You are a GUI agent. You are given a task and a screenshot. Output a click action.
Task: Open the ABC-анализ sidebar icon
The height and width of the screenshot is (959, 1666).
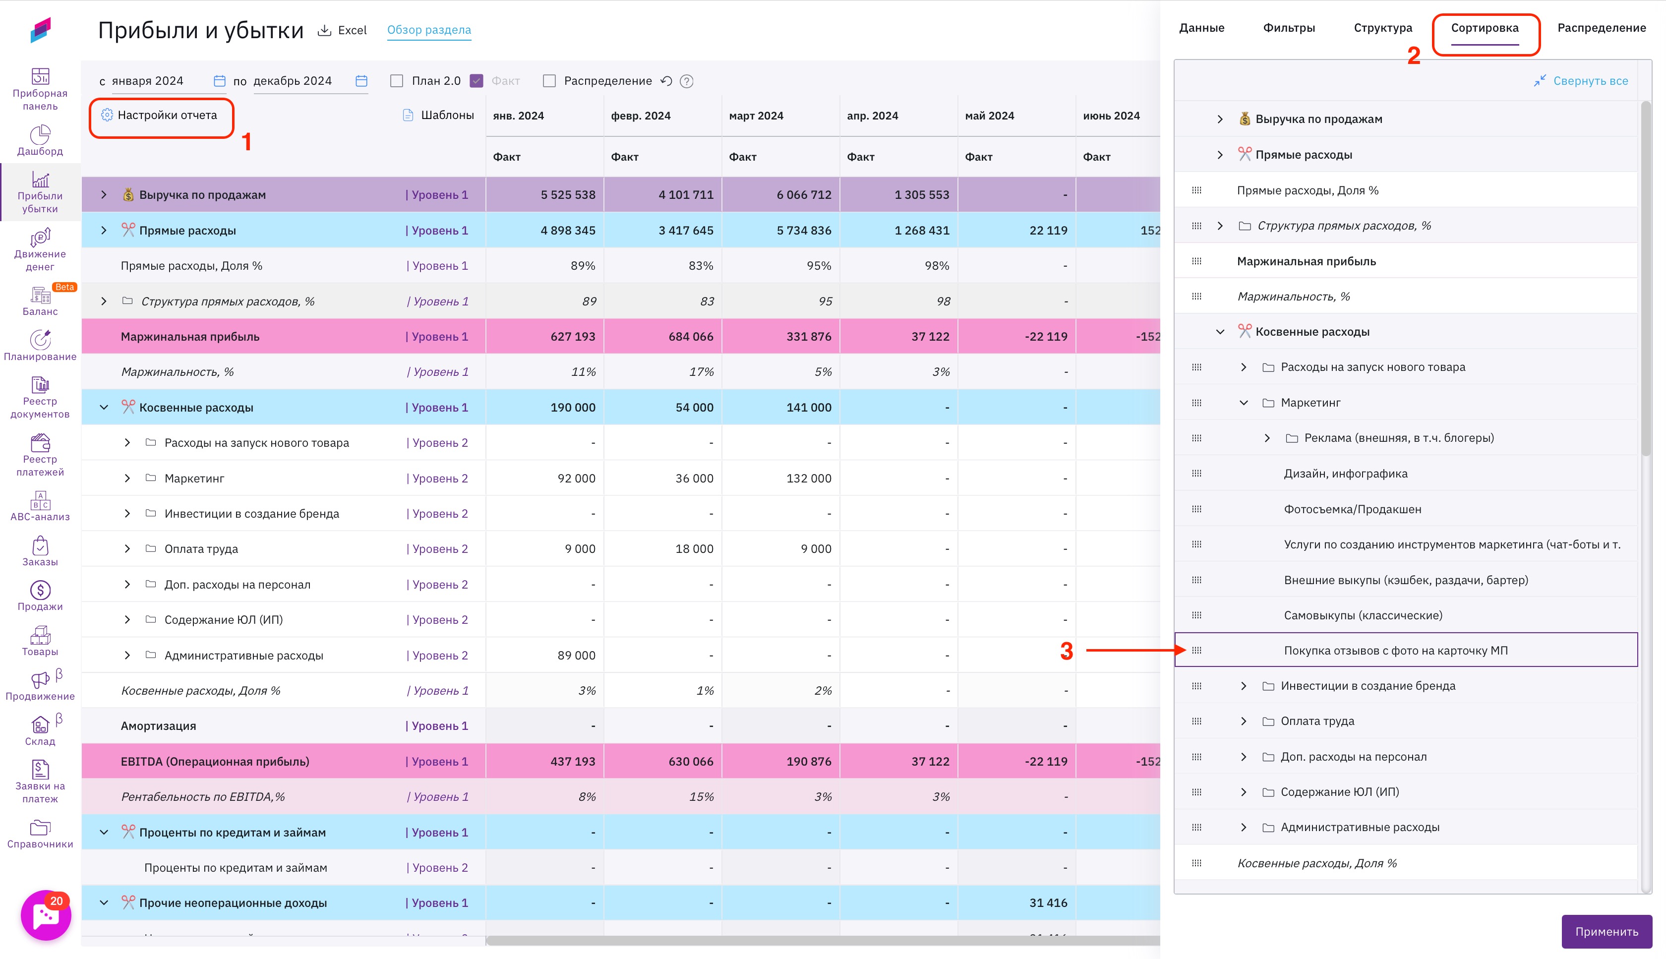coord(40,500)
